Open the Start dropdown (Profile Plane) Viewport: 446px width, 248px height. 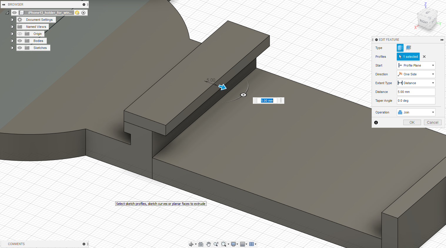(416, 65)
